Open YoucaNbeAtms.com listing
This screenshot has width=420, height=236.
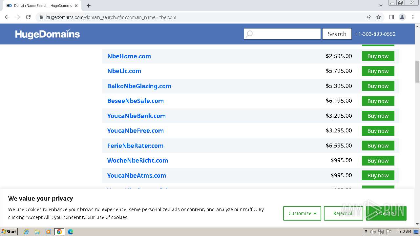(136, 175)
